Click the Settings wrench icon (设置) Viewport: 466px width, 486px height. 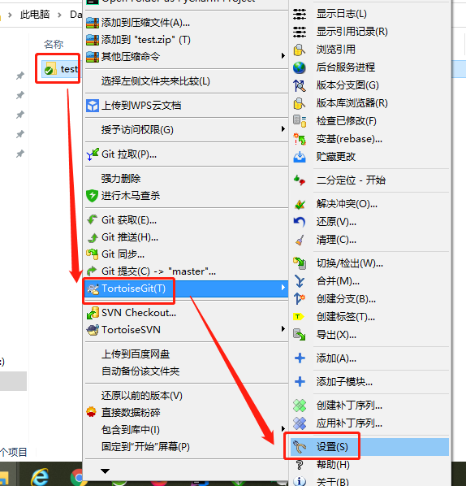[300, 447]
